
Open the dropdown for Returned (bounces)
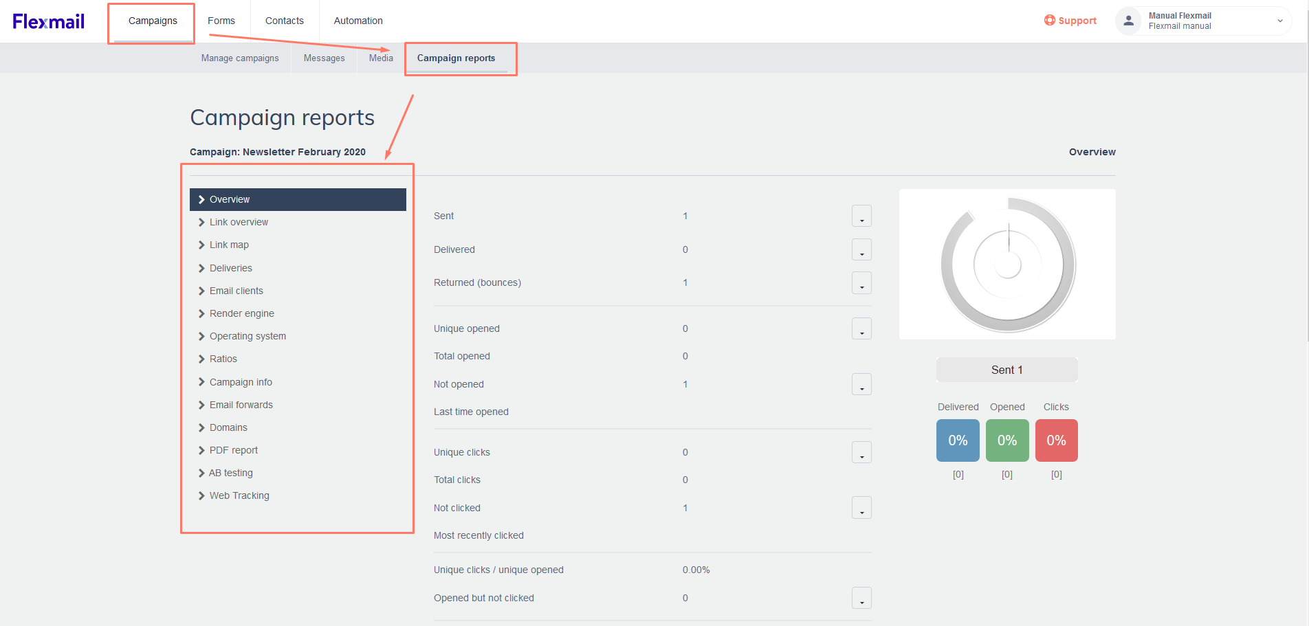[861, 282]
